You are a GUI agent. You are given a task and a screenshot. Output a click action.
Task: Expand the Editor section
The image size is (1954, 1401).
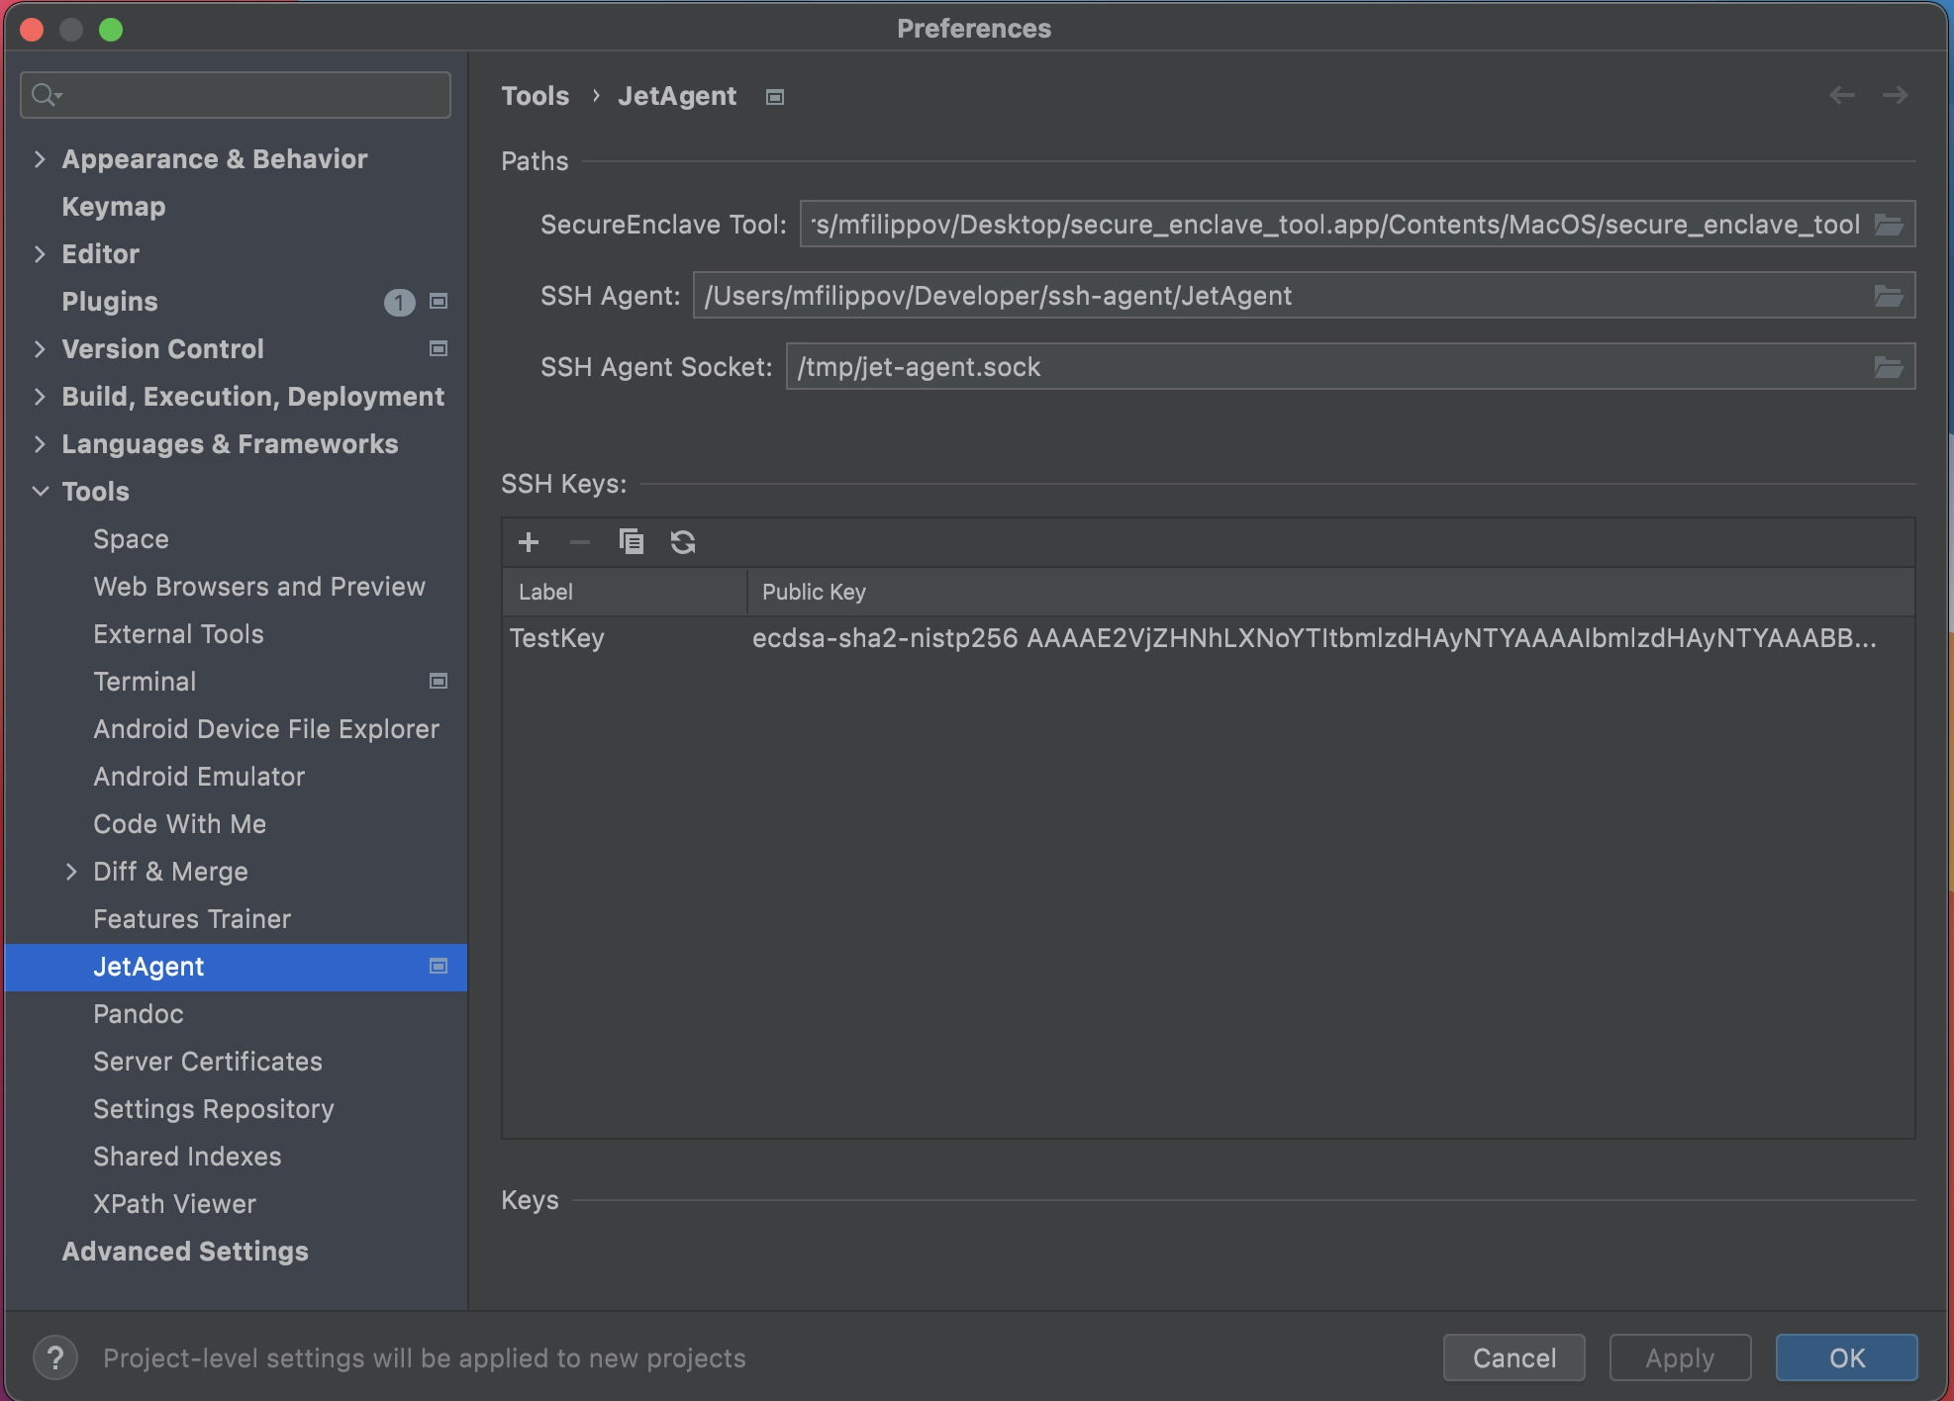[40, 253]
